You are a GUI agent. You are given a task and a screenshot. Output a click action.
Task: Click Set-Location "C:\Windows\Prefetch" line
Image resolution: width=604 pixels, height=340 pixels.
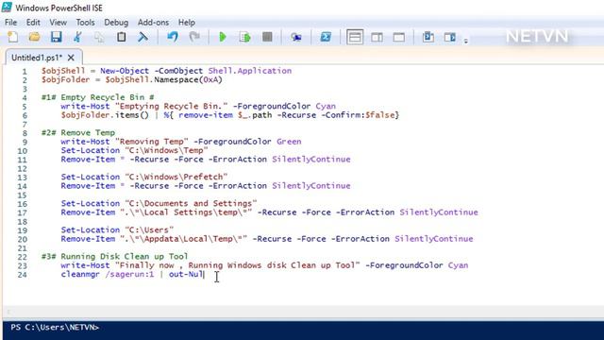coord(144,177)
